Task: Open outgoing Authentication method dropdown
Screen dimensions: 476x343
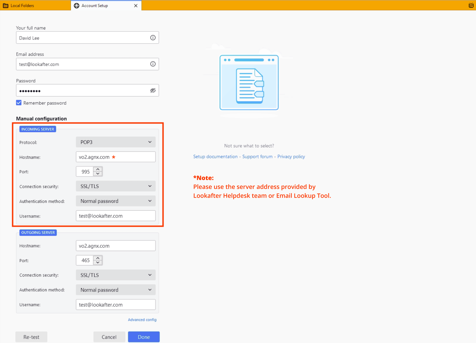Action: pos(116,290)
